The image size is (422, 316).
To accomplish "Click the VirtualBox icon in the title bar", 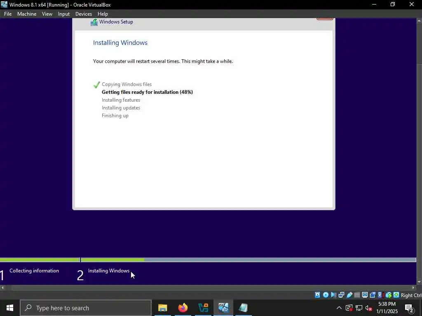I will pyautogui.click(x=4, y=5).
